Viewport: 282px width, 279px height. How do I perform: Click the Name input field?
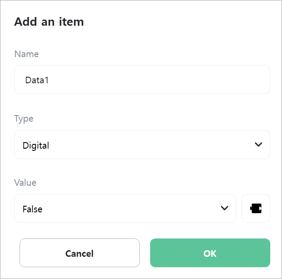click(142, 79)
